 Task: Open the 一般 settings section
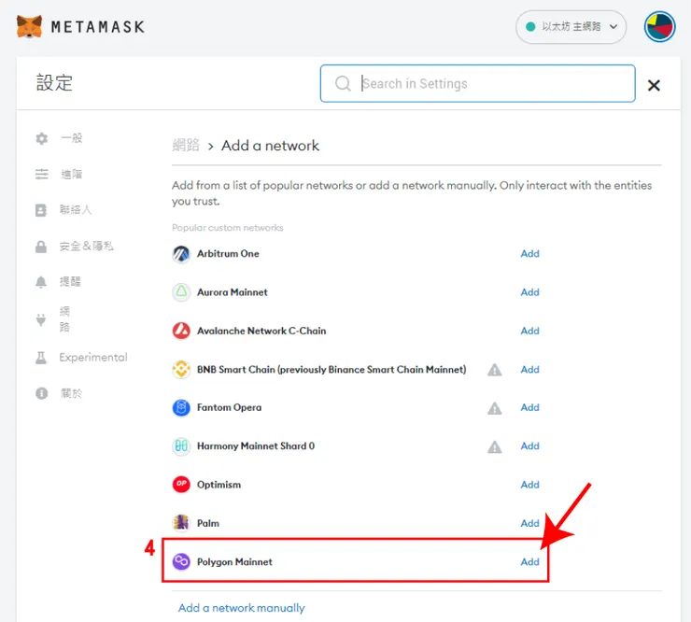coord(71,138)
